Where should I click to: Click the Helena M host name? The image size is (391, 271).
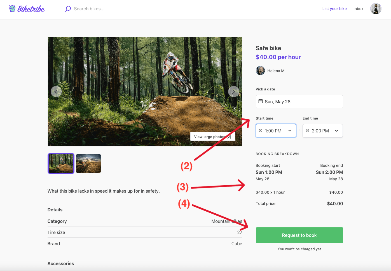(276, 71)
